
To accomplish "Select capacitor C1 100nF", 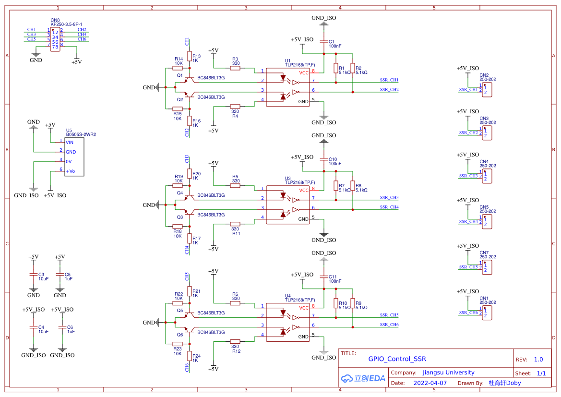I will pos(324,42).
